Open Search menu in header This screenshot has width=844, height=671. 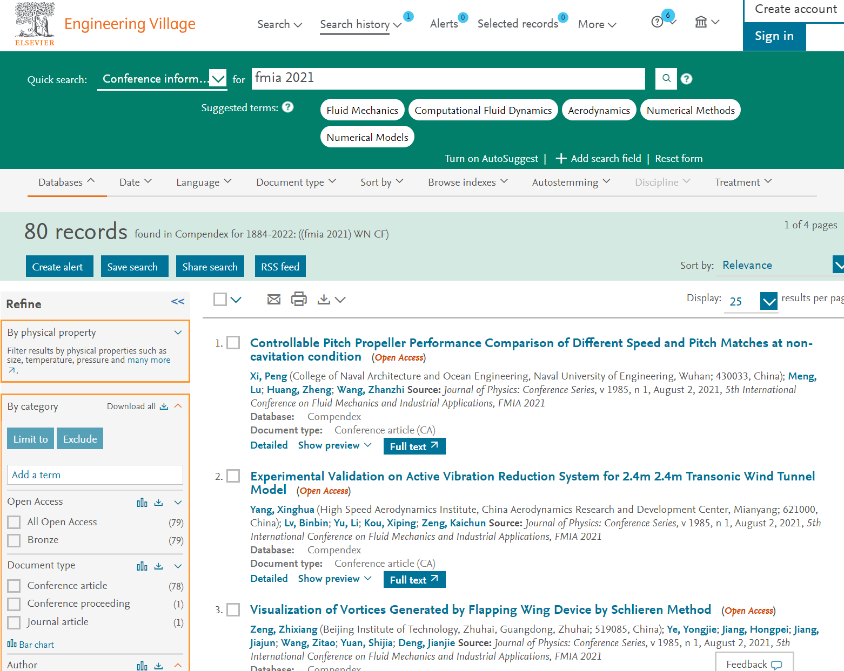click(279, 24)
